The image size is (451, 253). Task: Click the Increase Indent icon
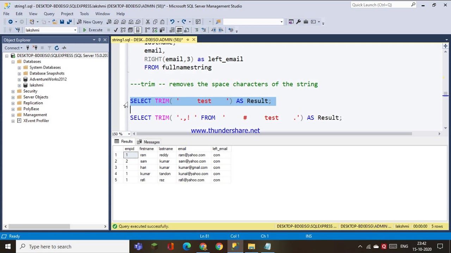221,30
